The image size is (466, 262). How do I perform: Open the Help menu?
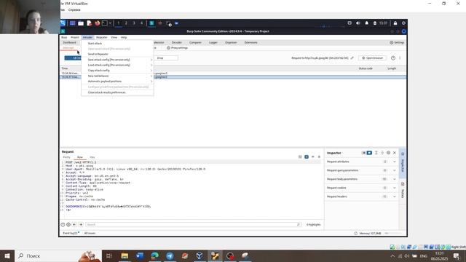[124, 37]
